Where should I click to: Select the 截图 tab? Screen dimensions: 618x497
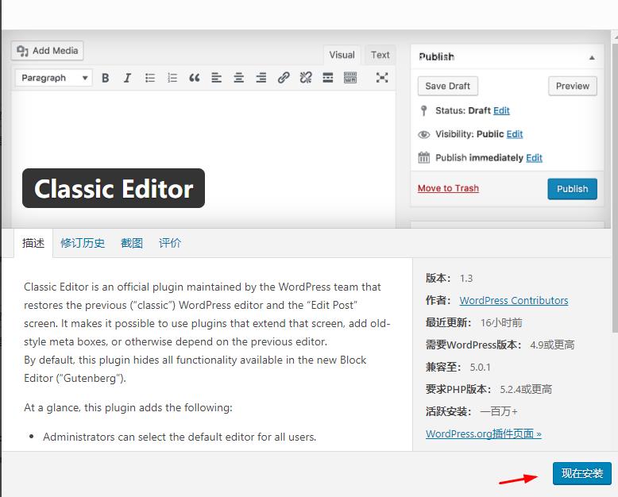(132, 243)
